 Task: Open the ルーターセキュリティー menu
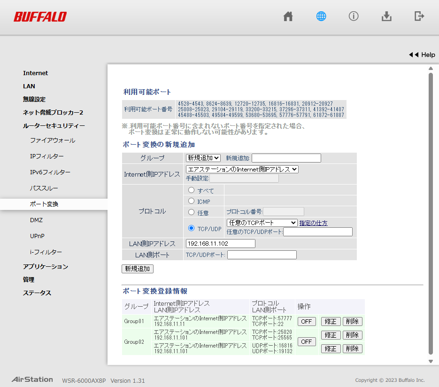click(54, 126)
